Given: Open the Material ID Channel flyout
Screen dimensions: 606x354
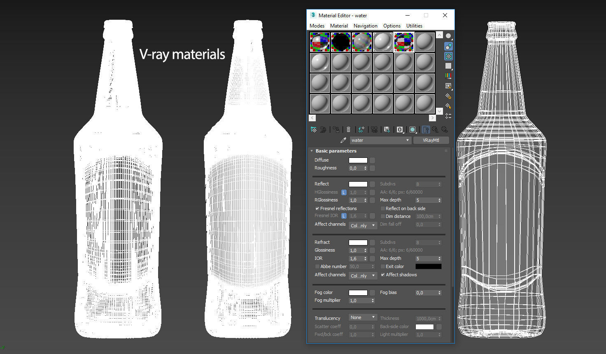Looking at the screenshot, I should coord(400,130).
